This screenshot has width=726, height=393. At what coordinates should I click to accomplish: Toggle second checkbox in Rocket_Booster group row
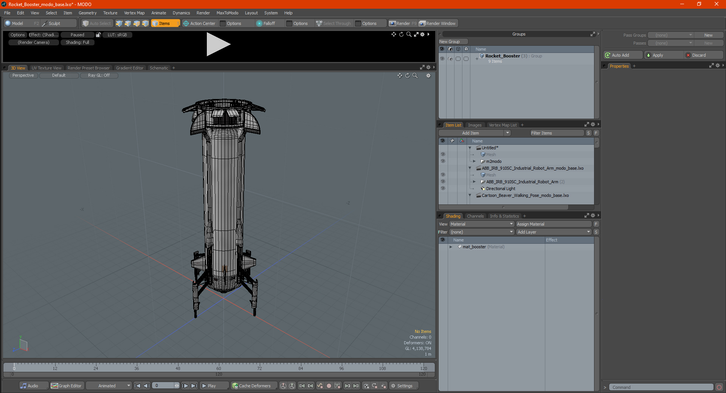click(x=466, y=59)
